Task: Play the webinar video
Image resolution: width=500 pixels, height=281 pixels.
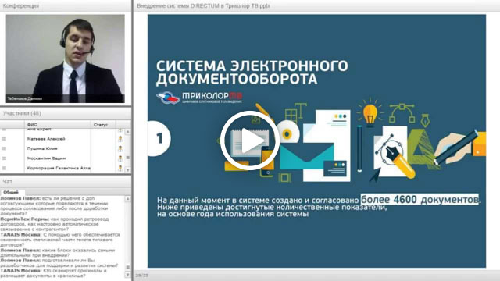Action: pos(250,140)
